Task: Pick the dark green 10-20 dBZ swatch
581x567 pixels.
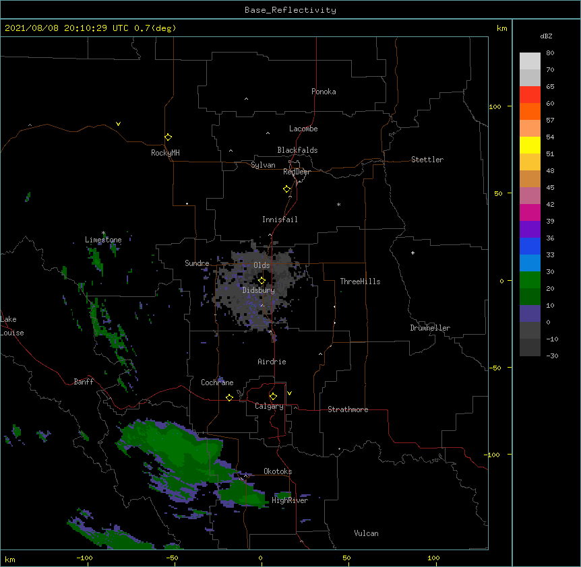Action: (x=530, y=296)
